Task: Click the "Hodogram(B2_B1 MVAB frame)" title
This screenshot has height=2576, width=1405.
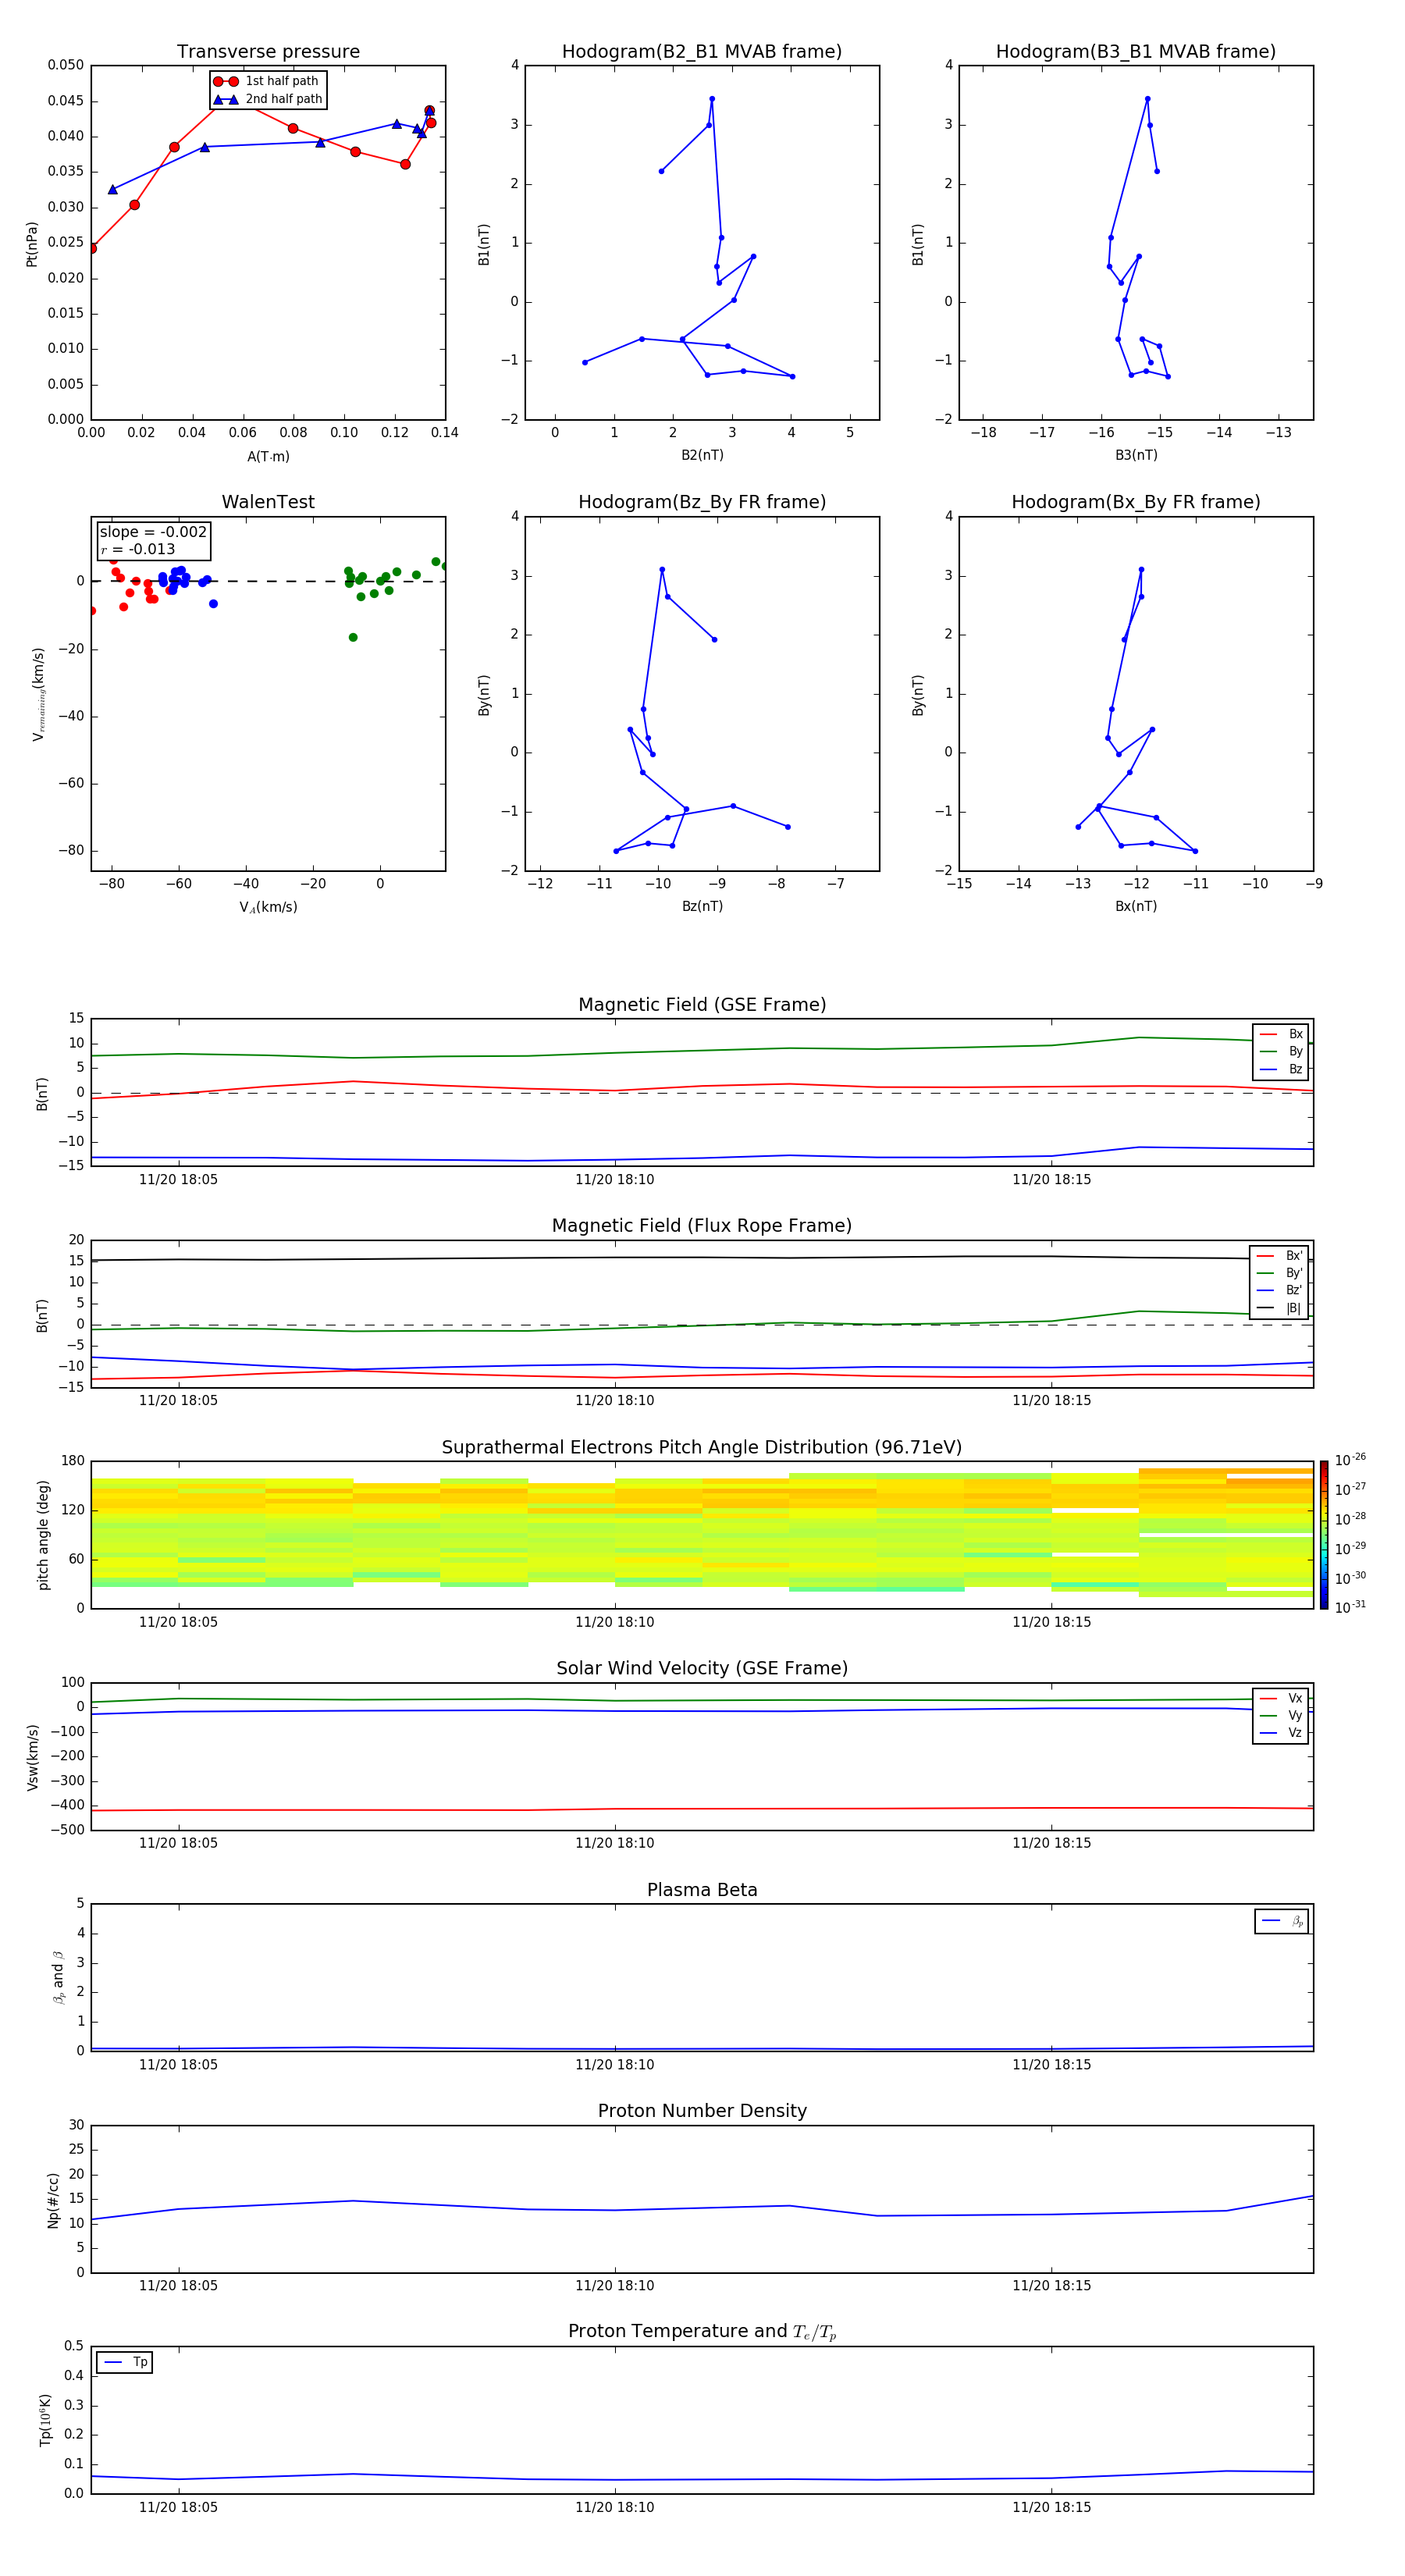Action: [x=702, y=52]
